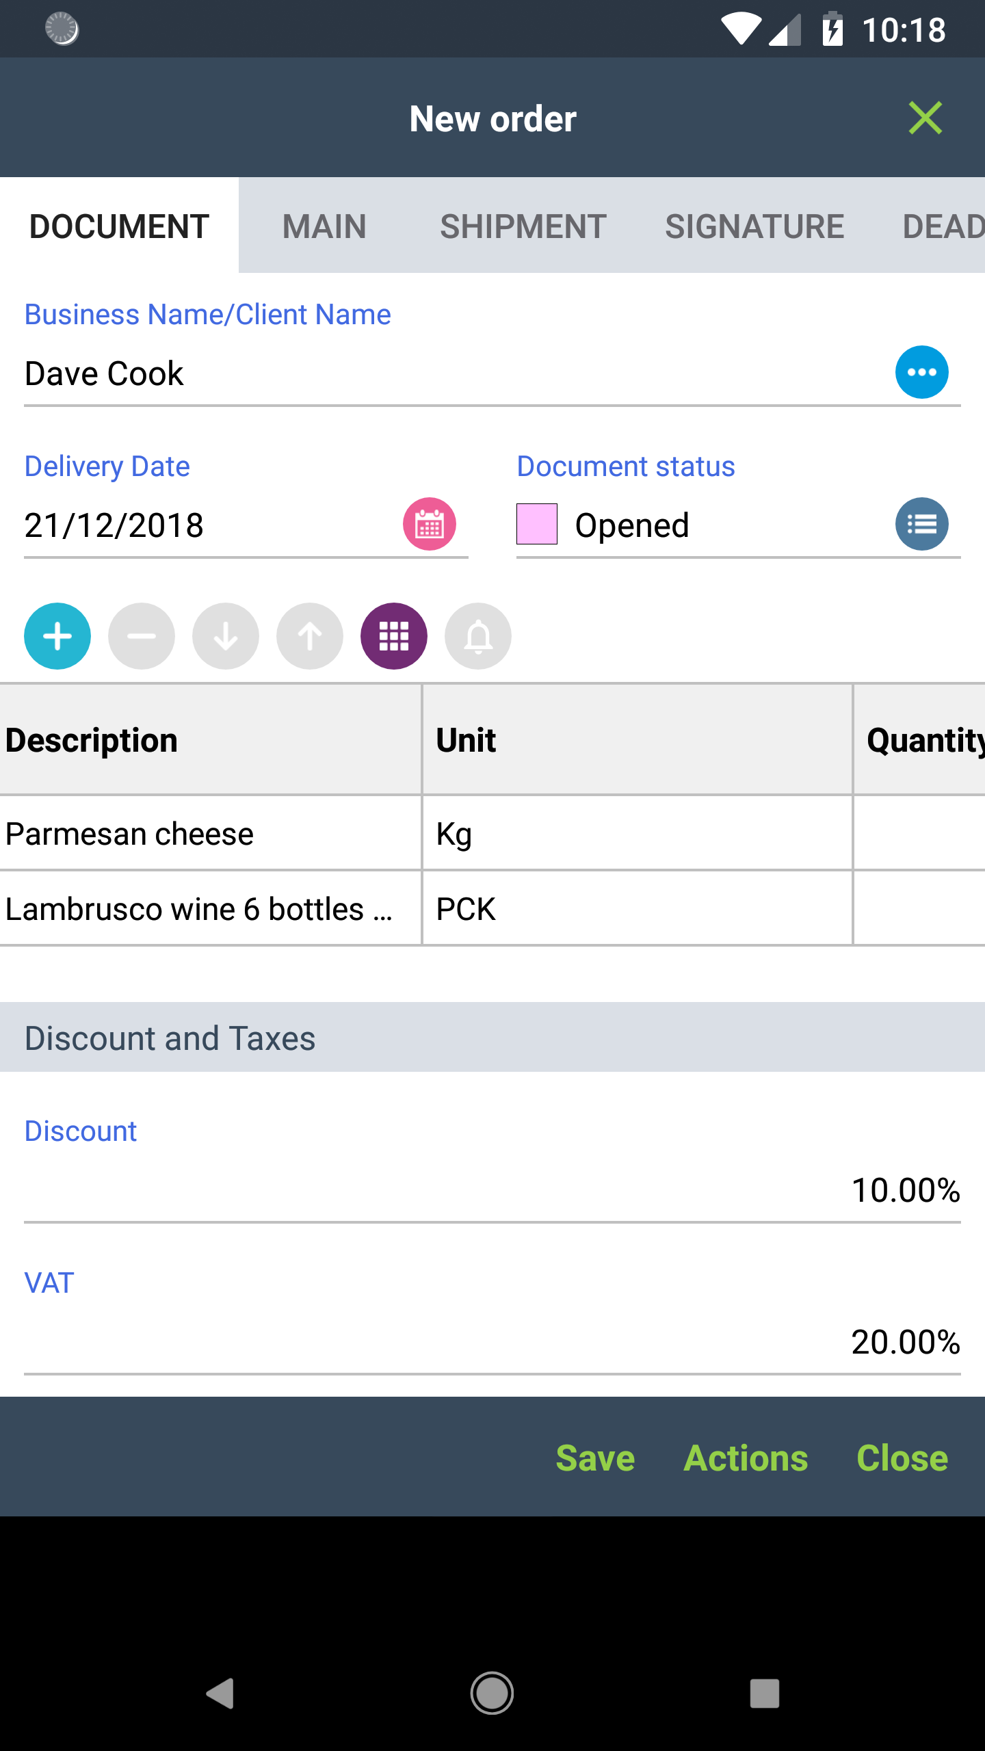Open the pink delivery date calendar icon
Screen dimensions: 985x1751
[x=430, y=524]
